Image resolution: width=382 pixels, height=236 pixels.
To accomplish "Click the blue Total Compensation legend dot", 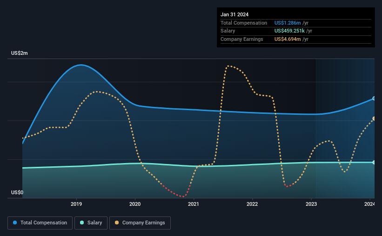I will click(x=15, y=223).
